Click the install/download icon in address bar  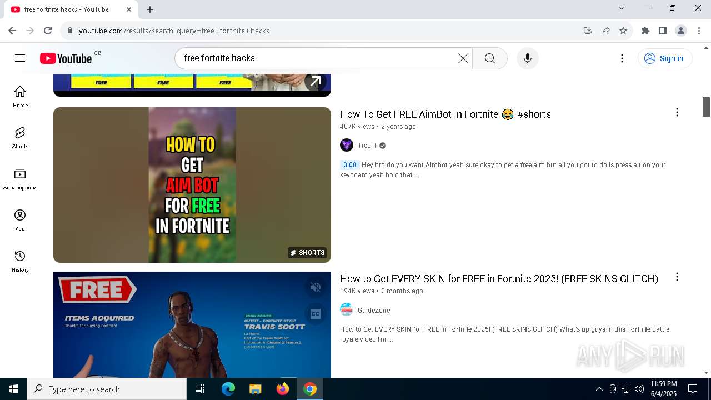click(588, 31)
